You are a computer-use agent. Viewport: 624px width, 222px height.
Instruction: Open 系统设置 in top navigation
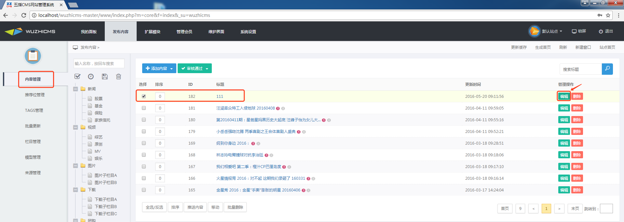pos(248,32)
